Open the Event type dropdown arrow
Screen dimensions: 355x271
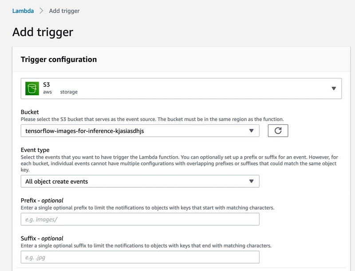tap(251, 181)
